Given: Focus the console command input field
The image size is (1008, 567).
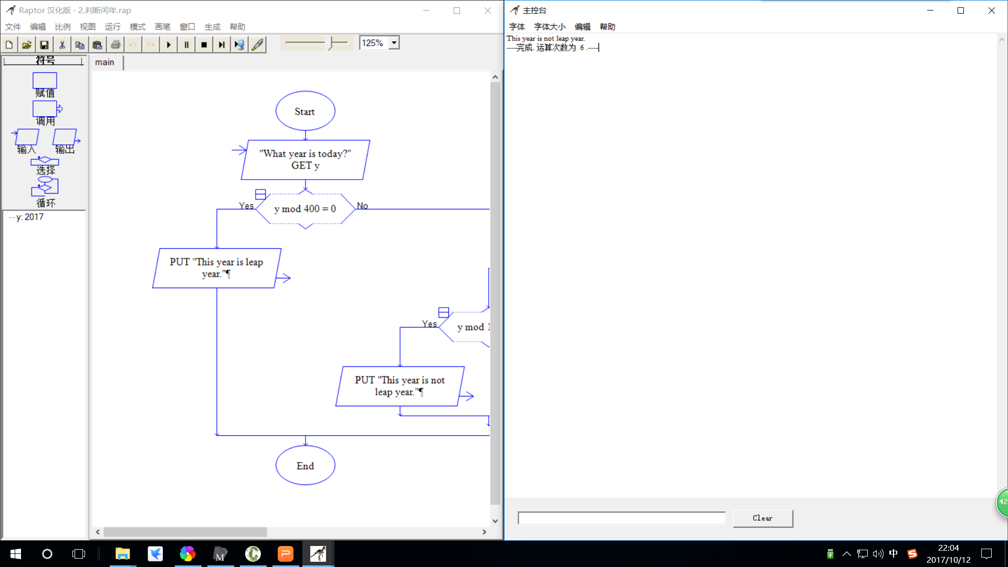Looking at the screenshot, I should (x=622, y=518).
